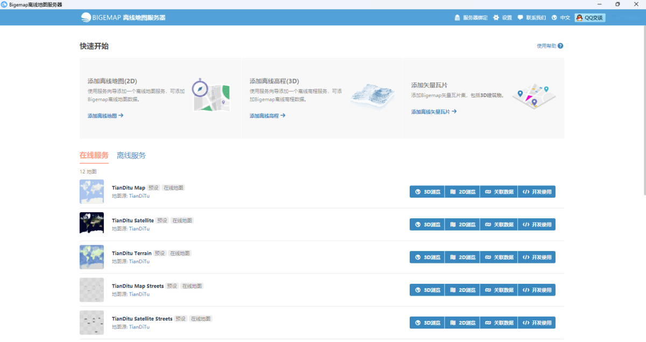Click the TianDitu Satellite map thumbnail
The width and height of the screenshot is (646, 342).
pyautogui.click(x=92, y=223)
